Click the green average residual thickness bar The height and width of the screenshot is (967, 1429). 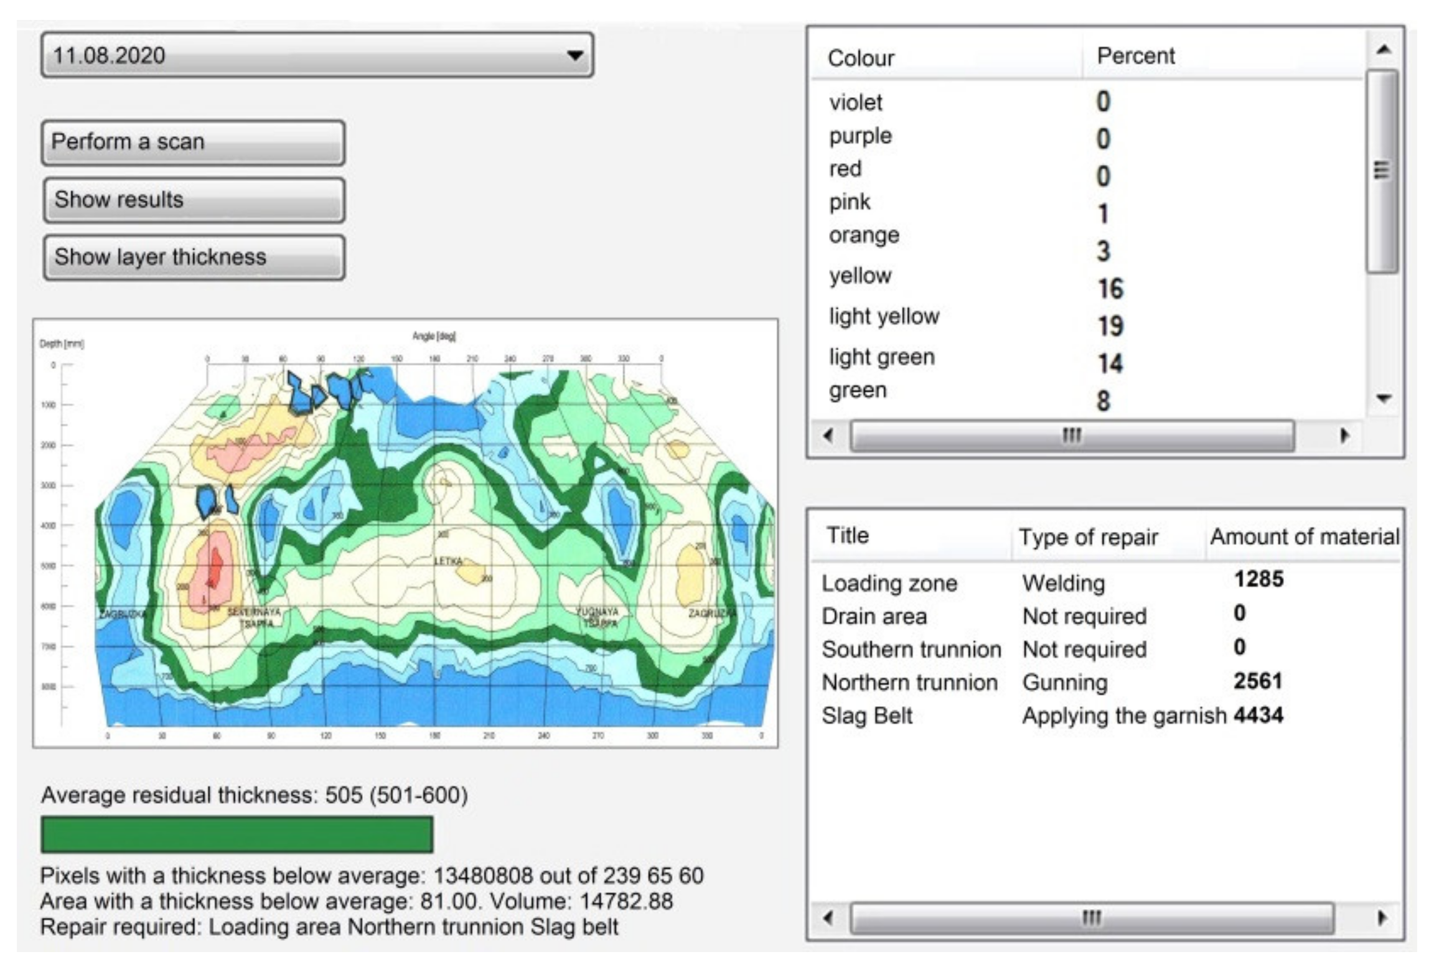(237, 834)
